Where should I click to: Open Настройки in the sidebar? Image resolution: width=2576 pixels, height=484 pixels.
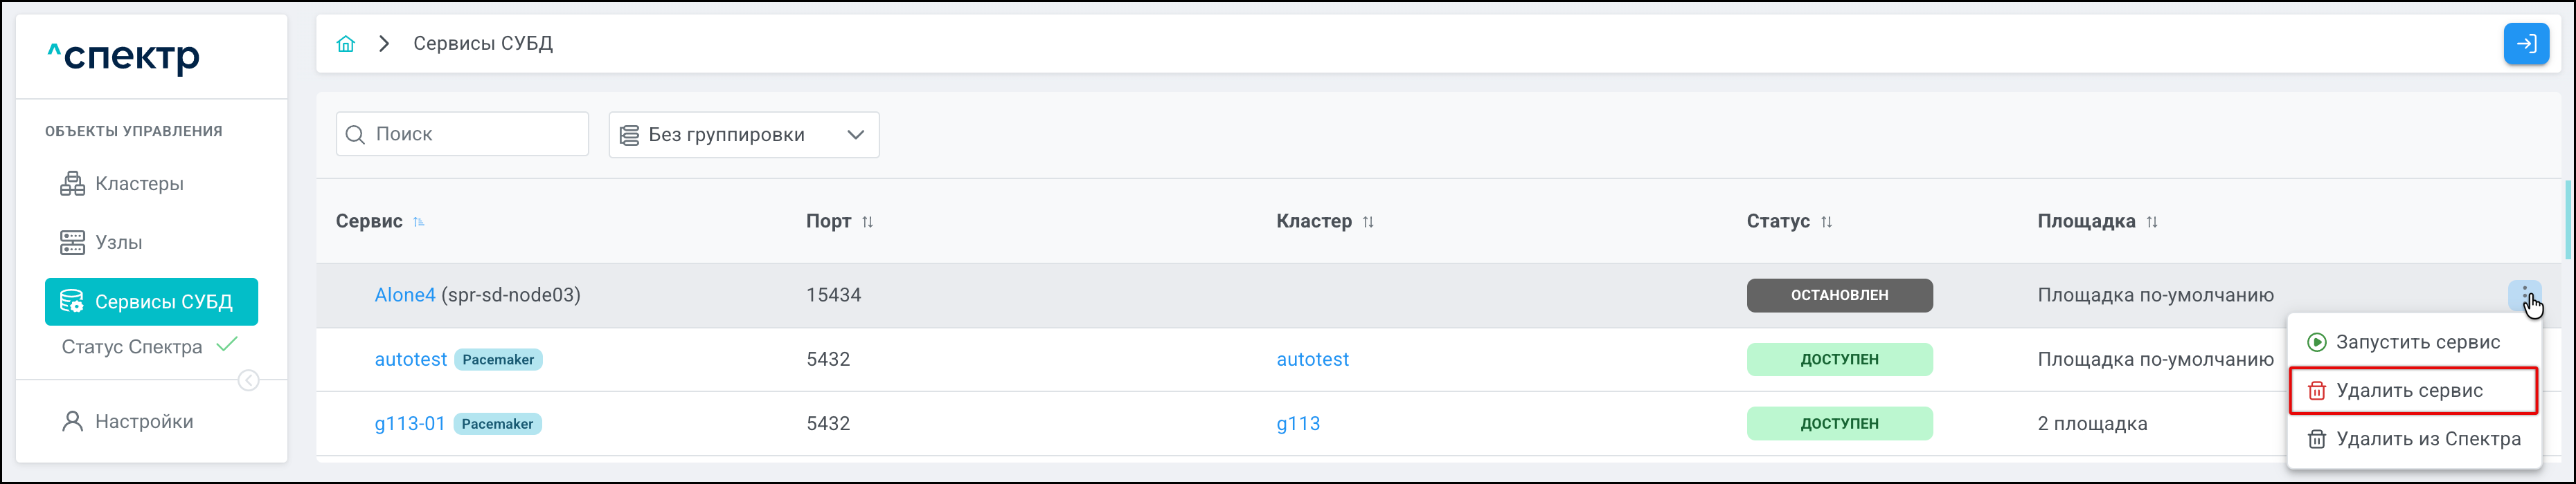coord(144,421)
